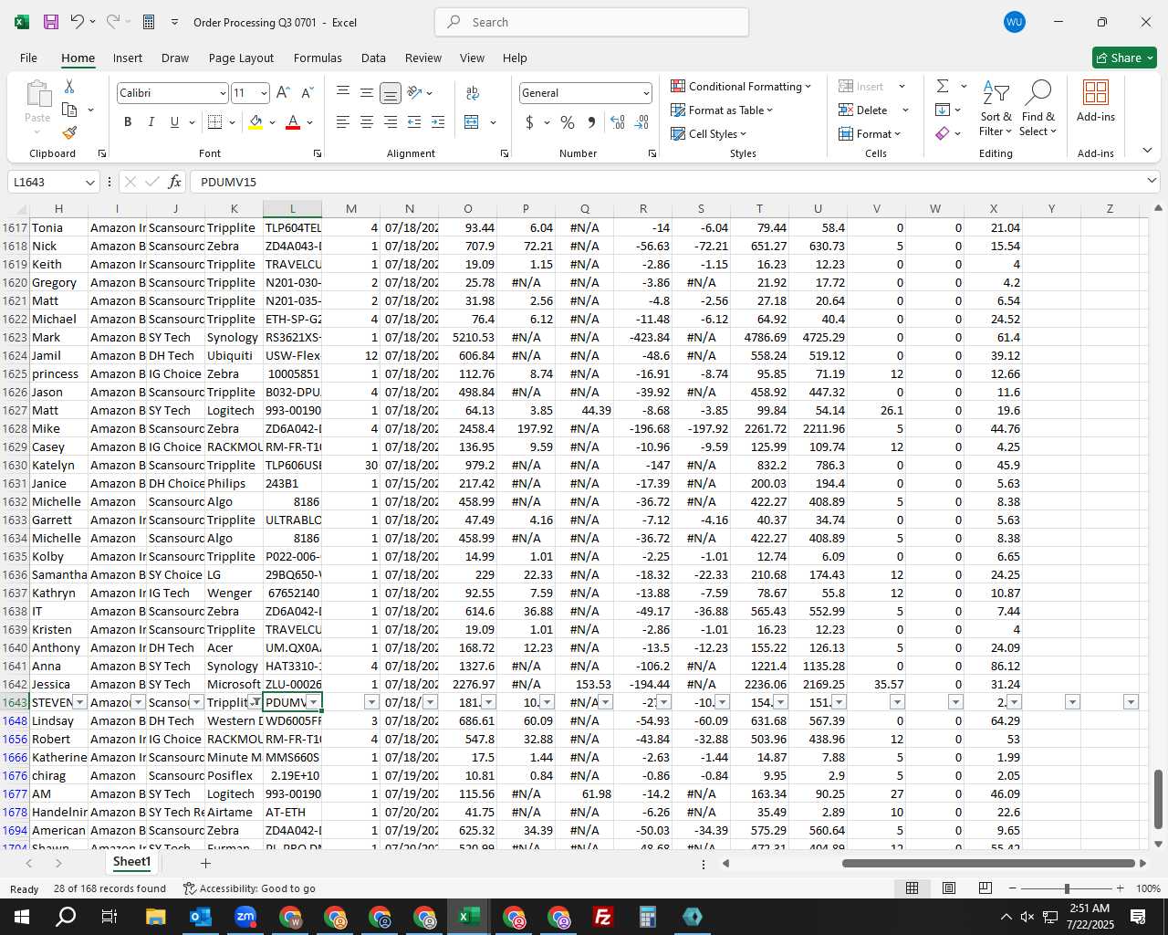Image resolution: width=1168 pixels, height=935 pixels.
Task: Click the Format Painter brush icon
Action: tap(69, 132)
